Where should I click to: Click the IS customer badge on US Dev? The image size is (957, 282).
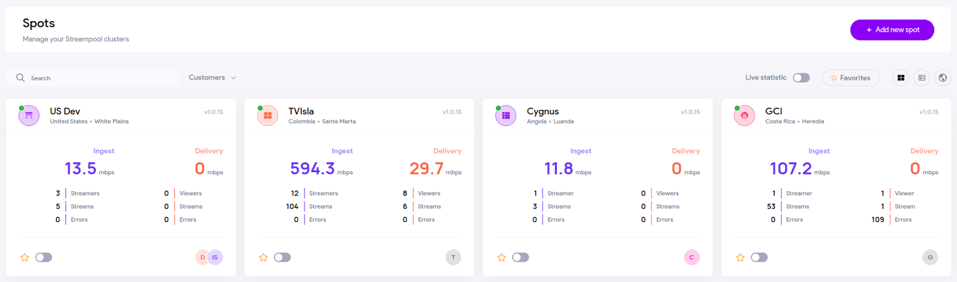(x=215, y=258)
